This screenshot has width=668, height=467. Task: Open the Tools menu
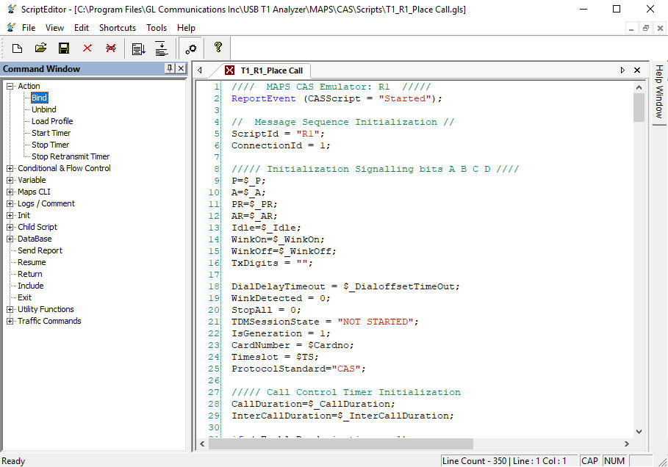[x=157, y=28]
